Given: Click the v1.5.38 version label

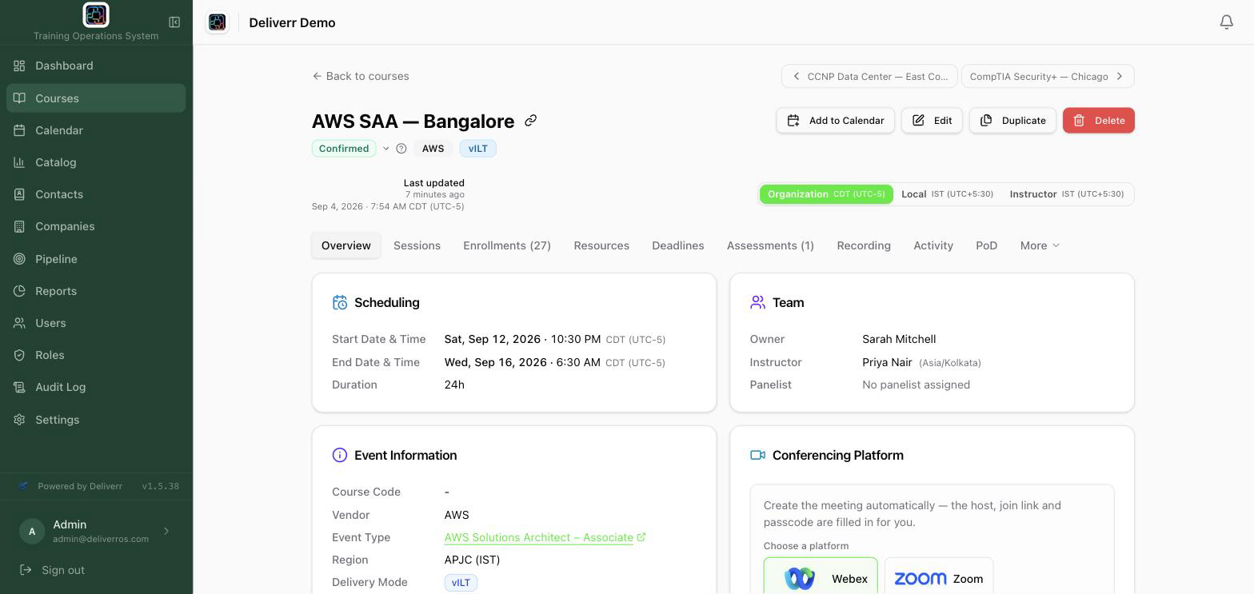Looking at the screenshot, I should point(161,486).
